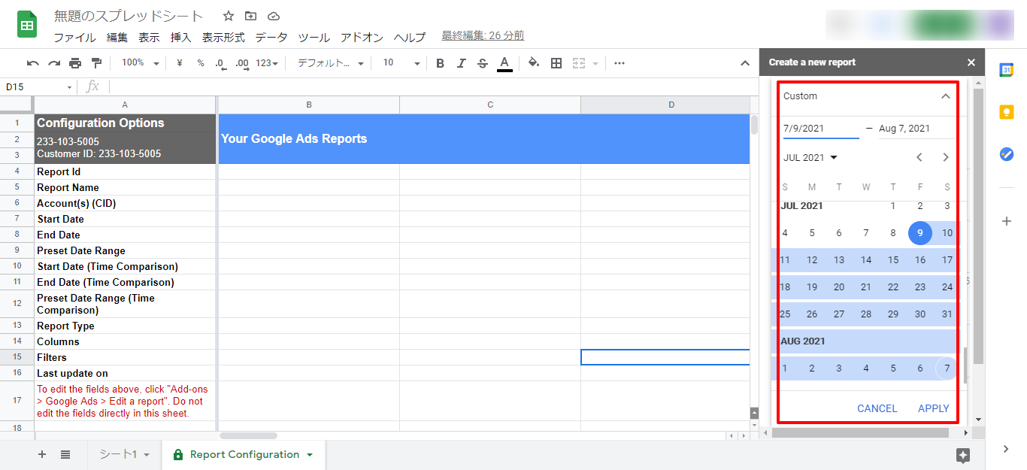This screenshot has height=470, width=1027.
Task: Open the font size dropdown
Action: [401, 63]
